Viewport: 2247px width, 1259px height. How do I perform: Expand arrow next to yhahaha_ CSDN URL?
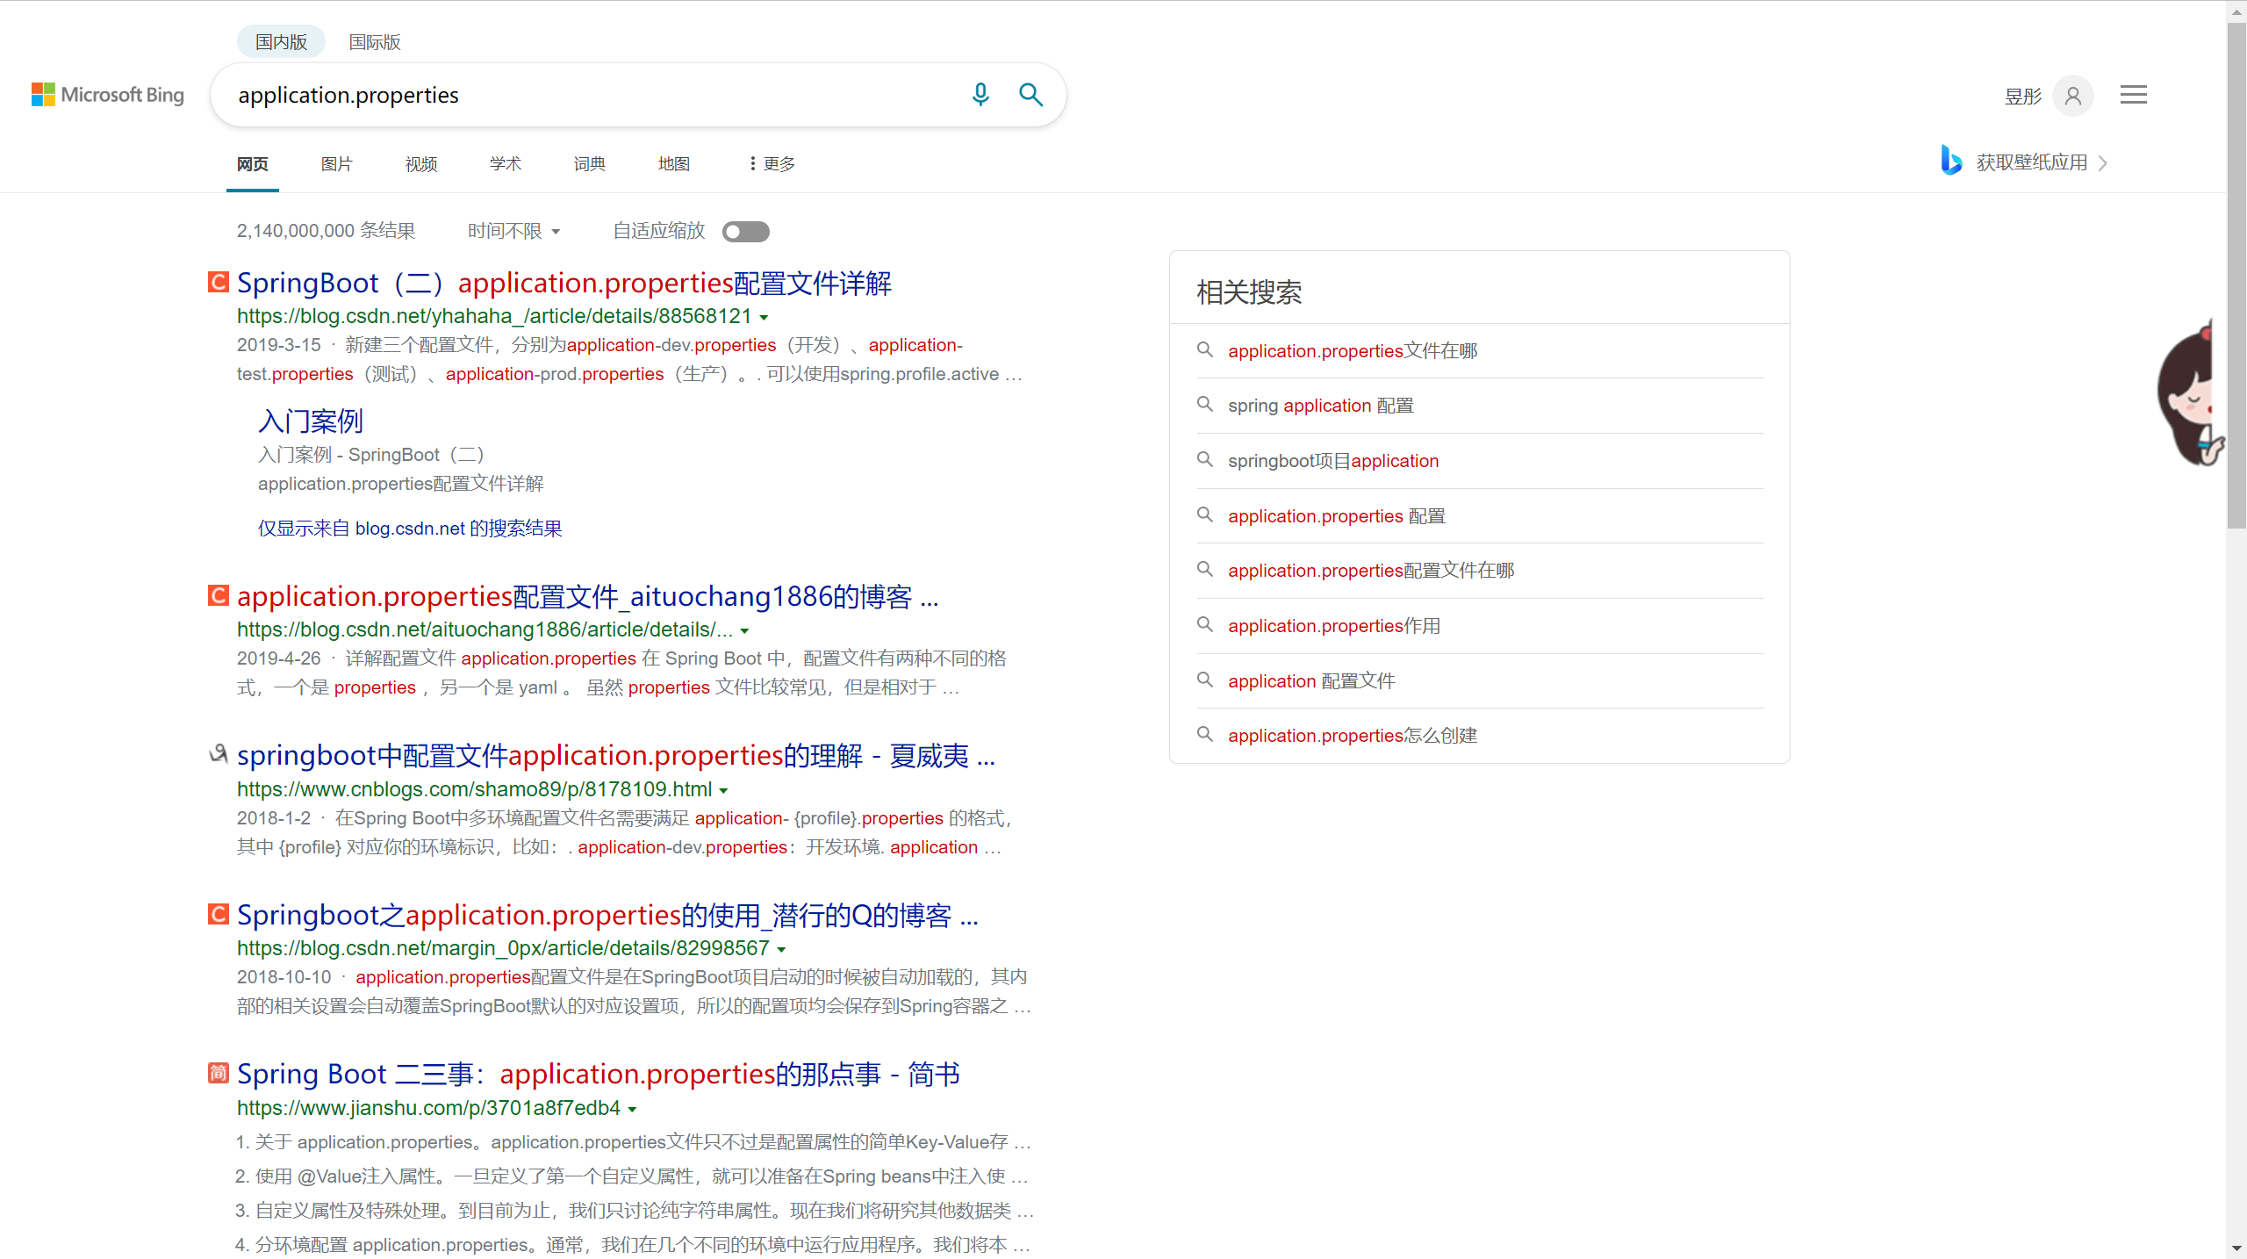pos(764,317)
